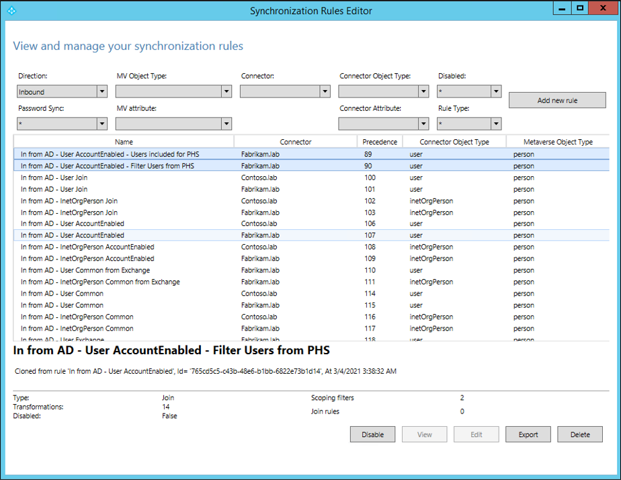This screenshot has height=480, width=621.
Task: Open the MV attribute dropdown
Action: pyautogui.click(x=173, y=124)
